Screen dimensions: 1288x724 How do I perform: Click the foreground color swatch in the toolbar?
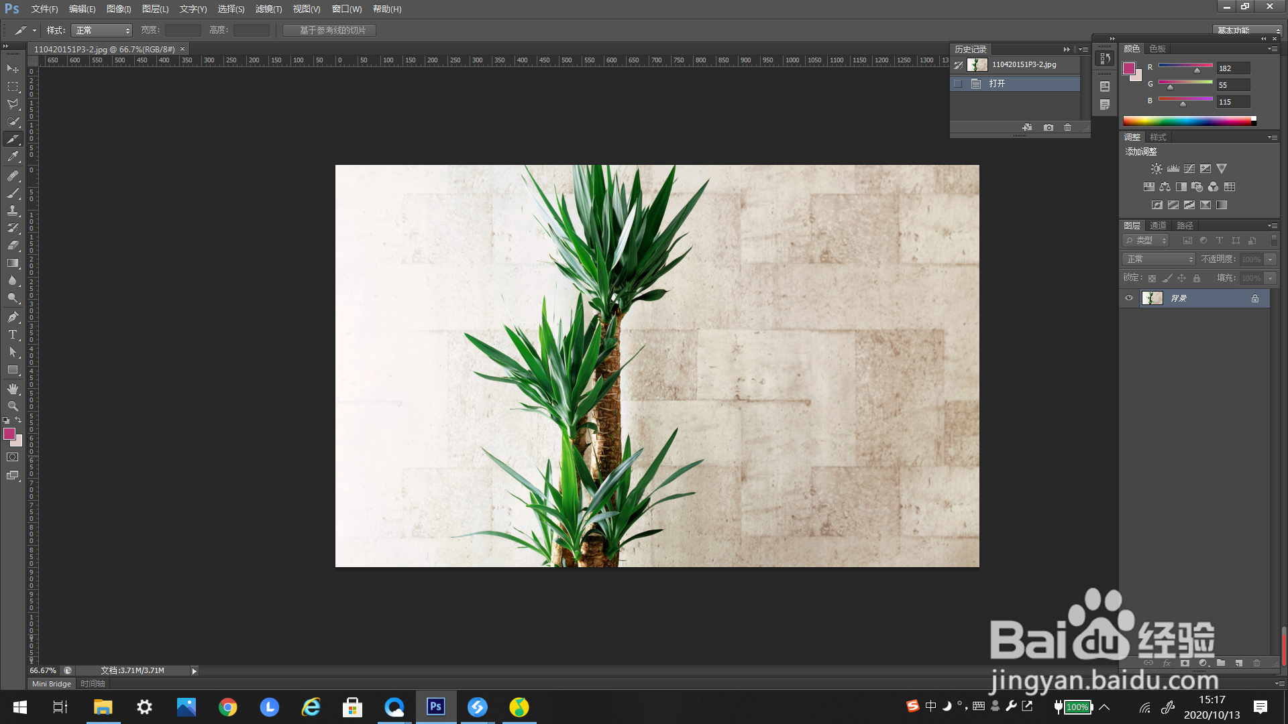click(x=9, y=434)
